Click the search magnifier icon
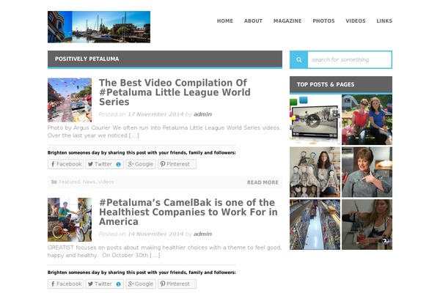Image resolution: width=440 pixels, height=293 pixels. pyautogui.click(x=299, y=60)
